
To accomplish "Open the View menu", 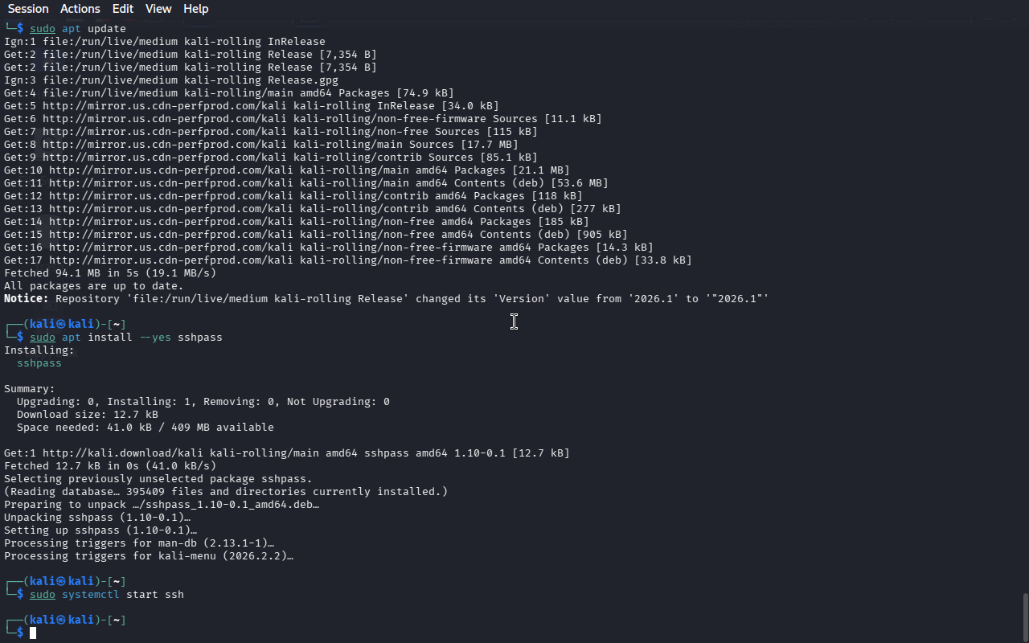I will [158, 9].
